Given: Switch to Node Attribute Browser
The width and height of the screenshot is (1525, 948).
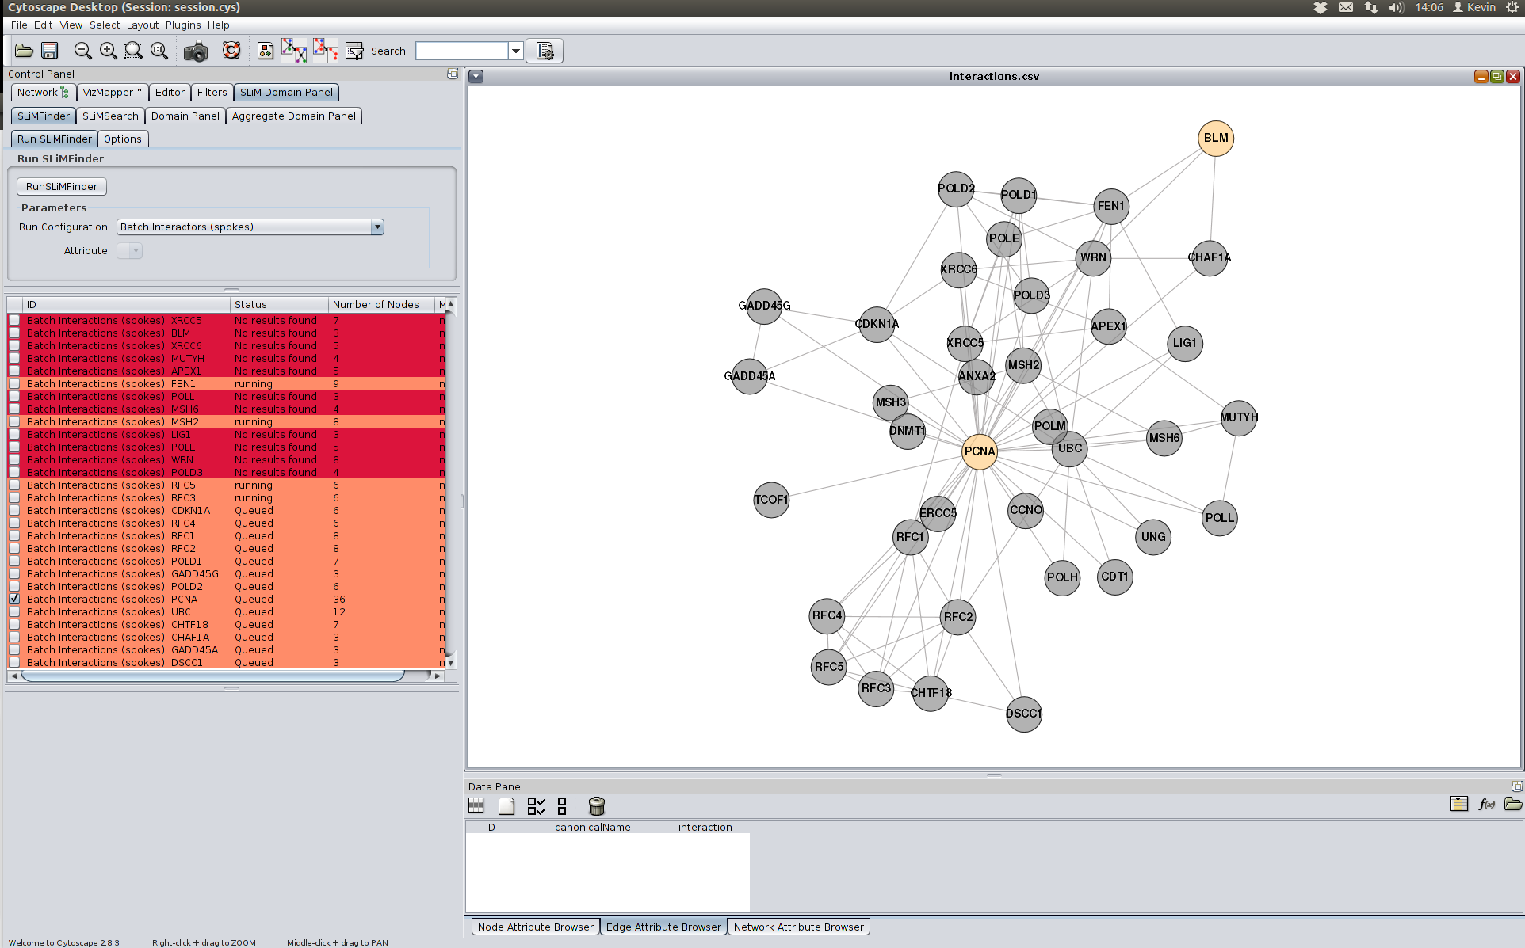Looking at the screenshot, I should 535,927.
